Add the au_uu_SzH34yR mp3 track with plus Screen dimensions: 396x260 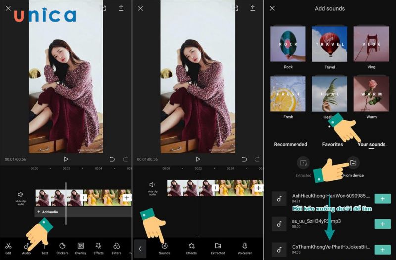tap(382, 224)
